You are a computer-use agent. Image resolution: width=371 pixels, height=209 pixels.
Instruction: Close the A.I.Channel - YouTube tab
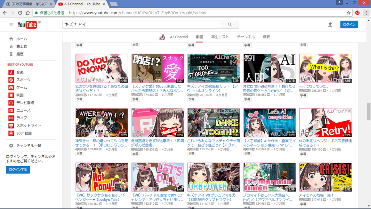[104, 4]
